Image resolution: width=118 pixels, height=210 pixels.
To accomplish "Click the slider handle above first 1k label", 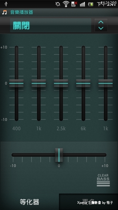I will click(x=39, y=83).
